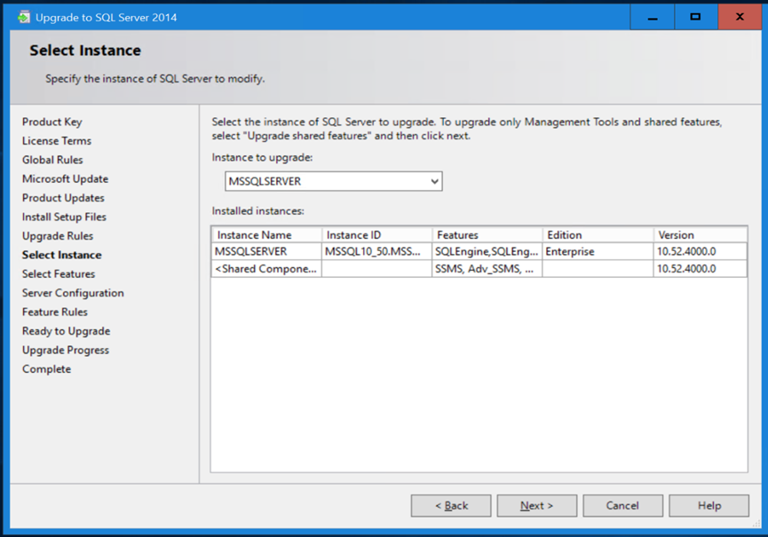Viewport: 768px width, 537px height.
Task: Select the Global Rules step
Action: coord(52,160)
